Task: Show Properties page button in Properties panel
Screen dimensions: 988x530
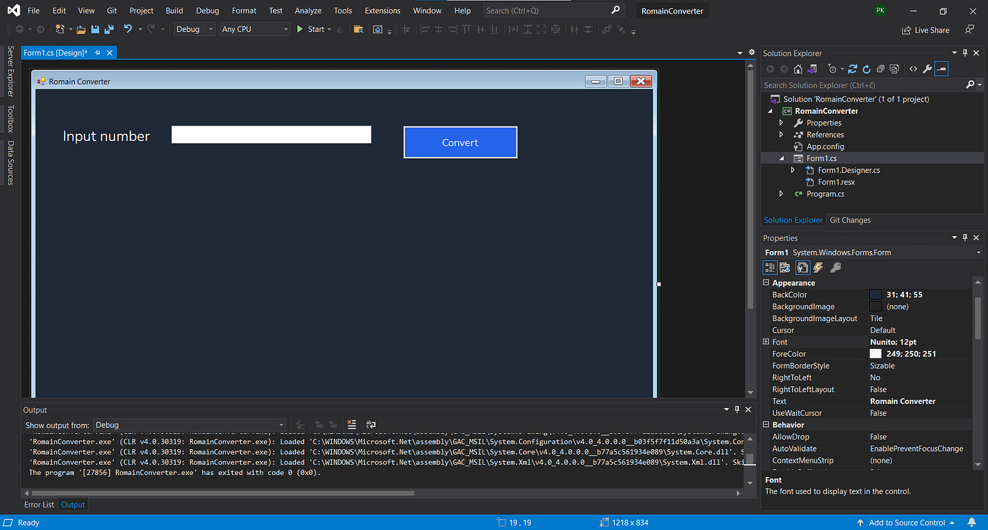Action: pos(802,268)
